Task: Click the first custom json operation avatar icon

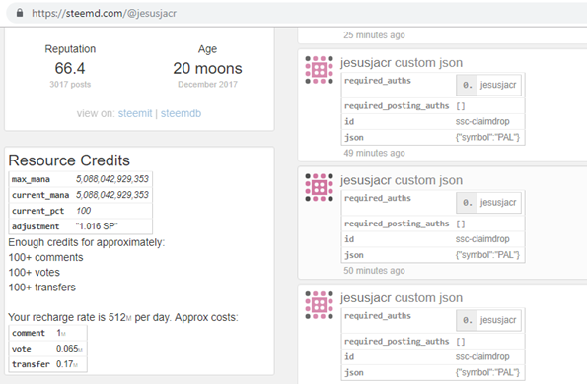Action: [x=319, y=70]
